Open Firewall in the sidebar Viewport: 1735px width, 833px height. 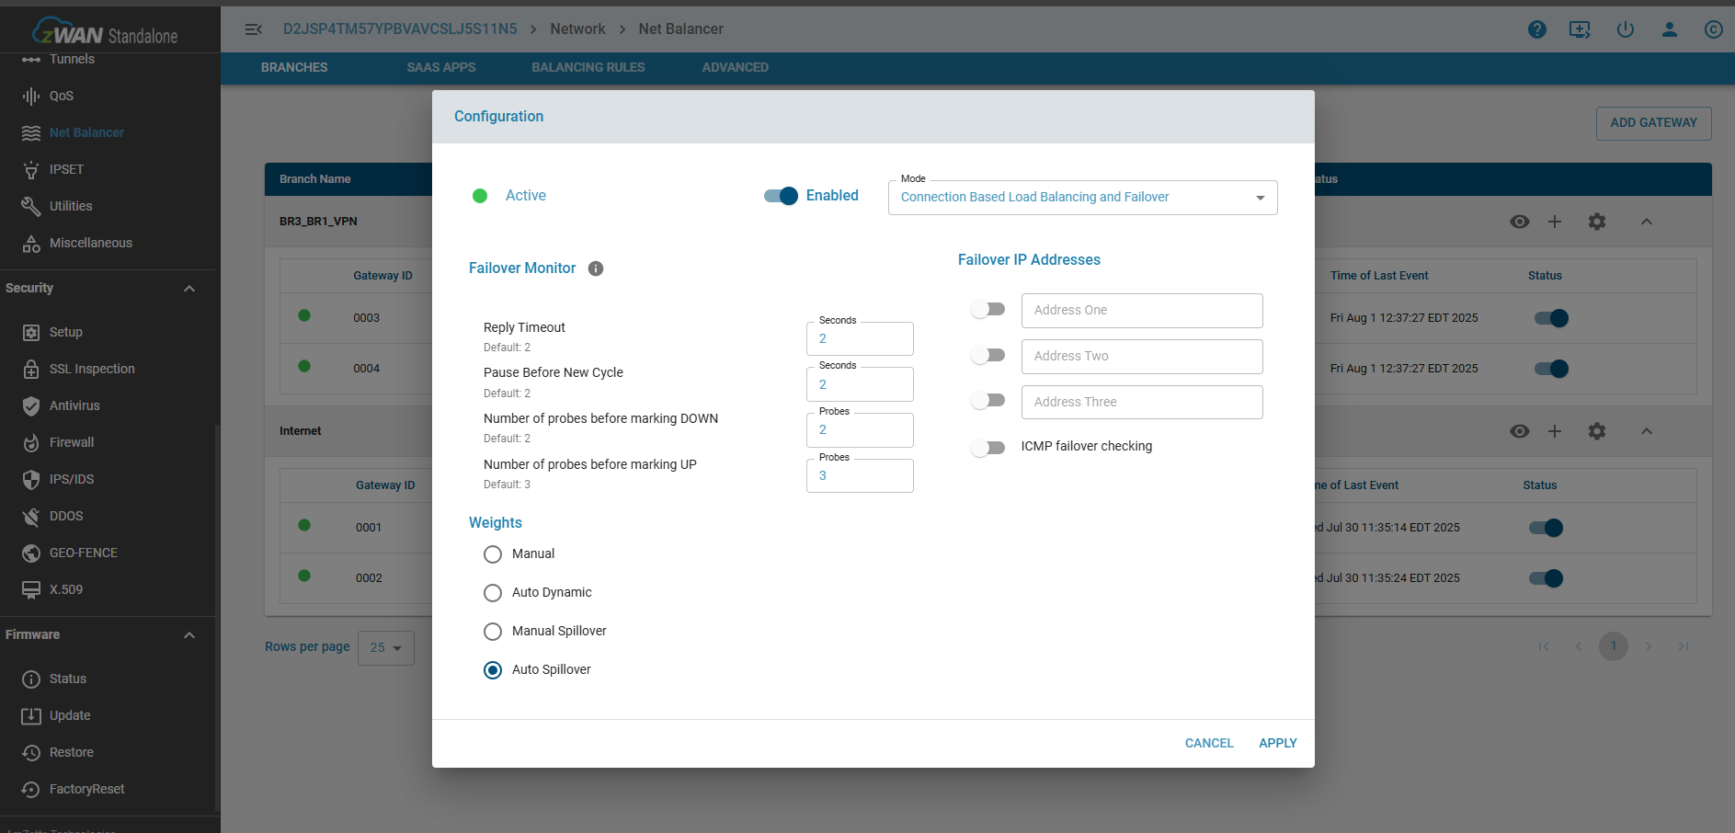[72, 442]
